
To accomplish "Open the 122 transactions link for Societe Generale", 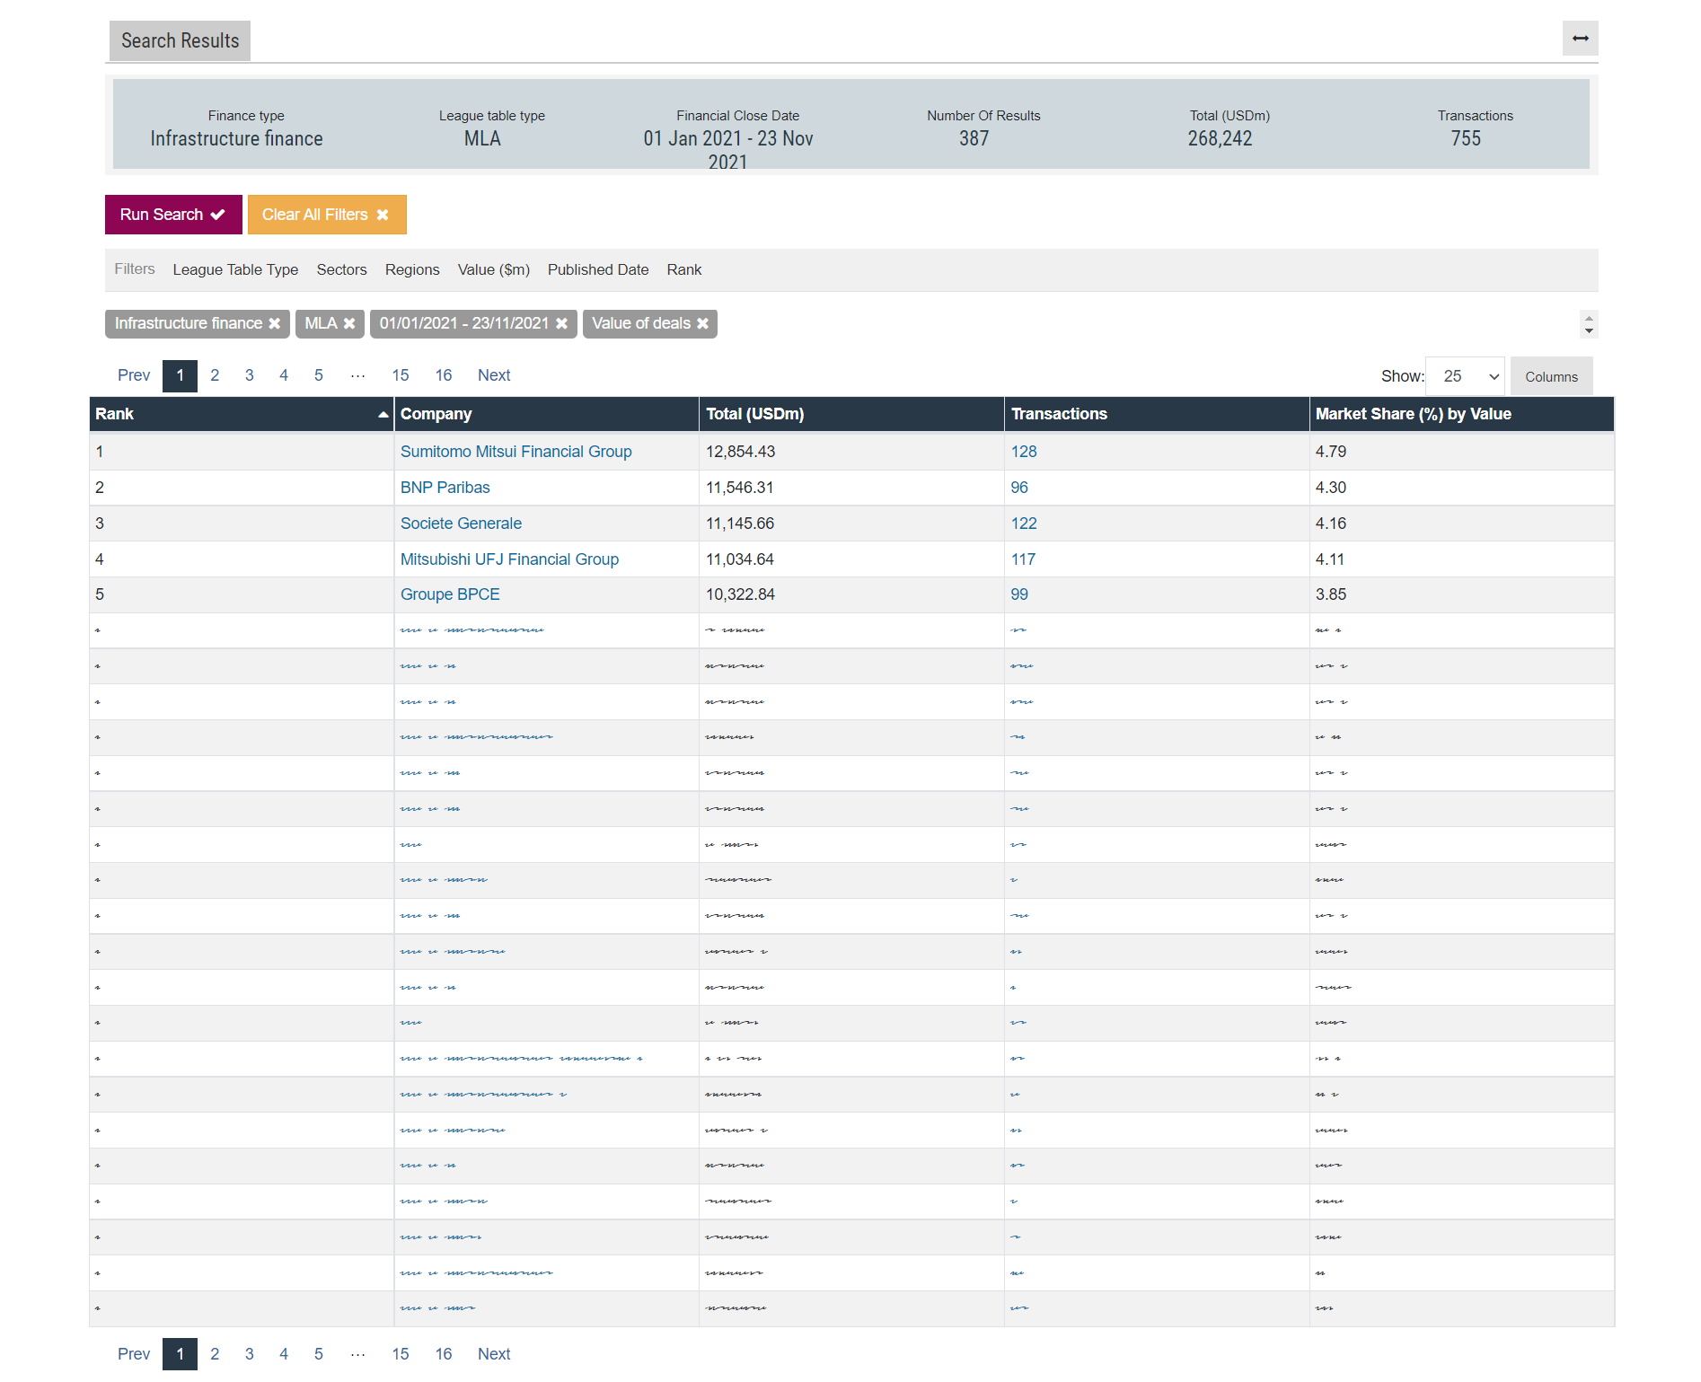I will [1024, 524].
